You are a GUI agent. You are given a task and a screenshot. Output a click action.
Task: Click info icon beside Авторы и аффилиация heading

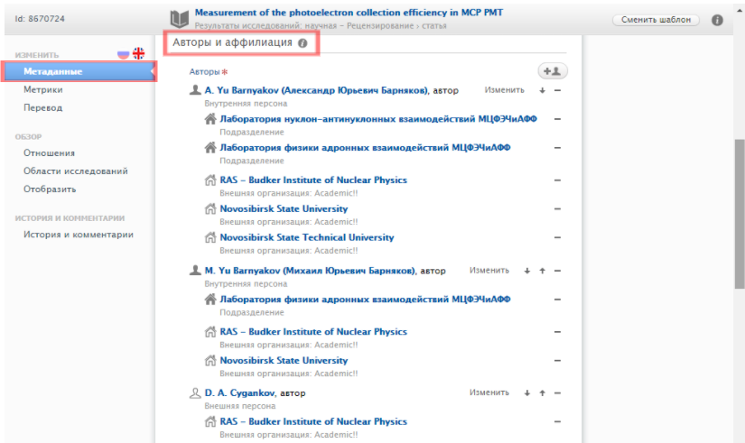point(303,42)
